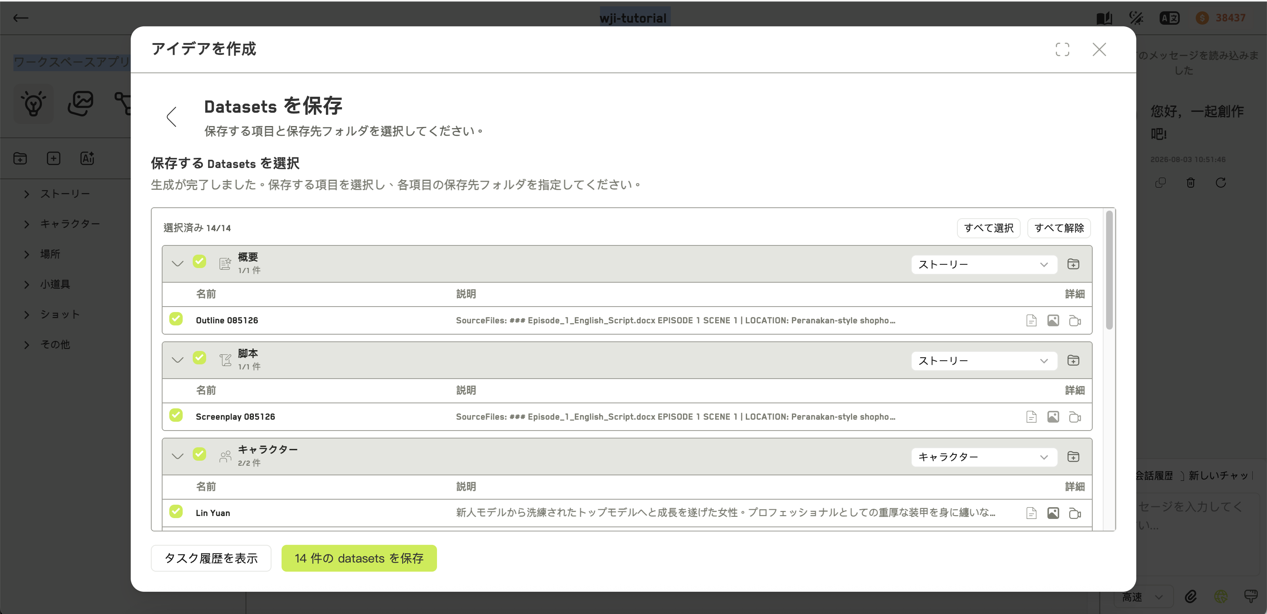Open the 概要 destination folder dropdown

pyautogui.click(x=984, y=264)
